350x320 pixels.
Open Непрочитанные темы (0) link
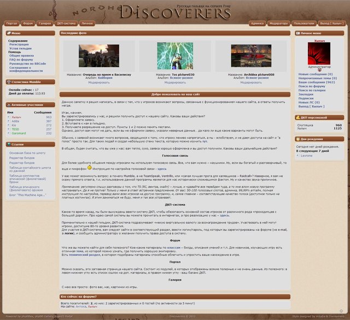(318, 78)
